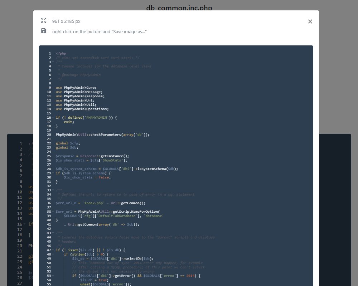Click the getScriptNameForOption( line
The width and height of the screenshot is (358, 286).
[108, 212]
